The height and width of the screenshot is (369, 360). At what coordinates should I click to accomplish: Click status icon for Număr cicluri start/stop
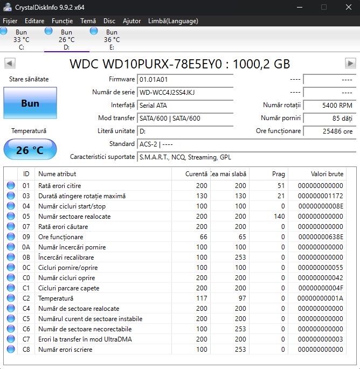11,206
